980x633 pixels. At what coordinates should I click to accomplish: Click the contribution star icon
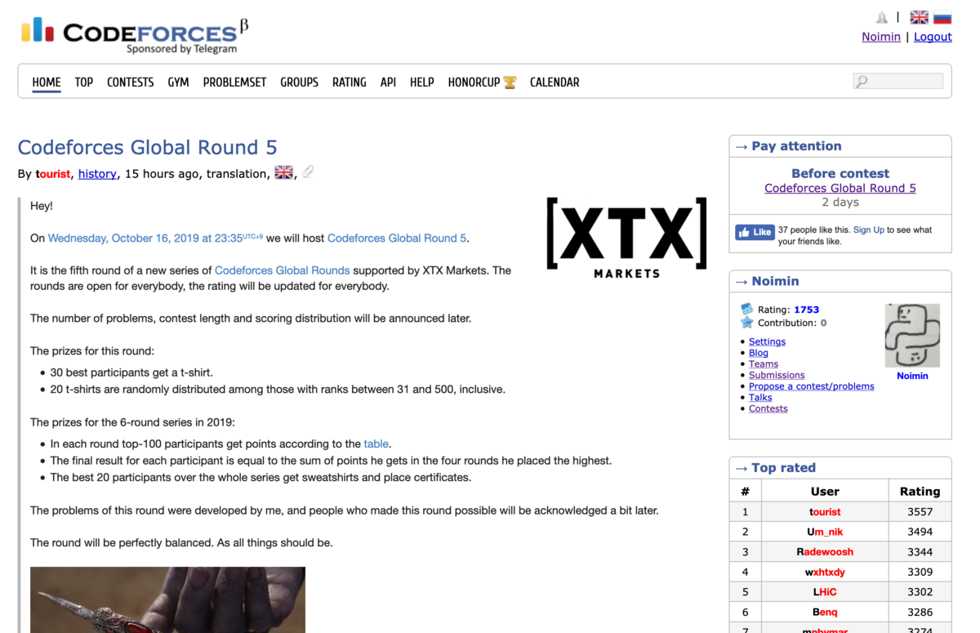(746, 323)
